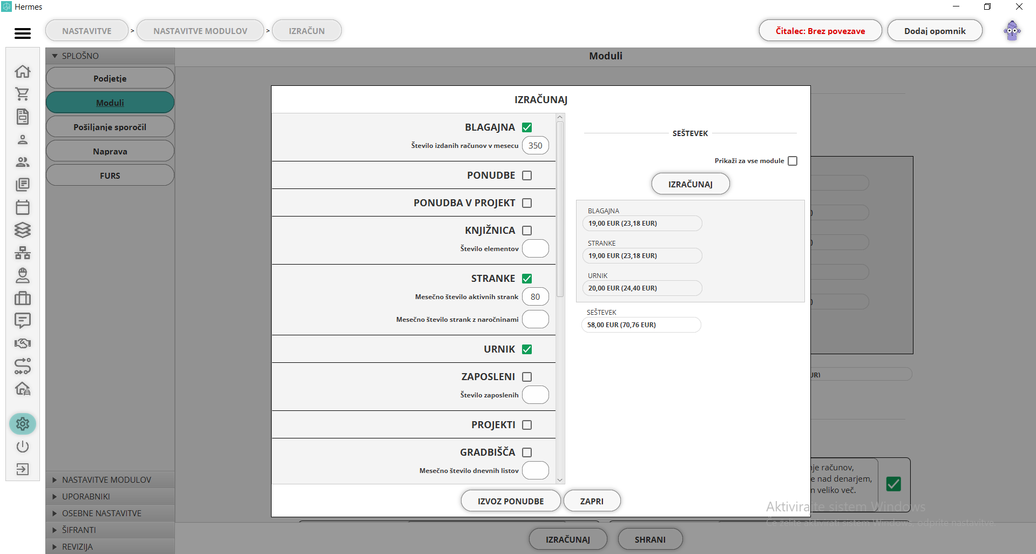
Task: Open the settings gear icon in sidebar
Action: click(x=23, y=424)
